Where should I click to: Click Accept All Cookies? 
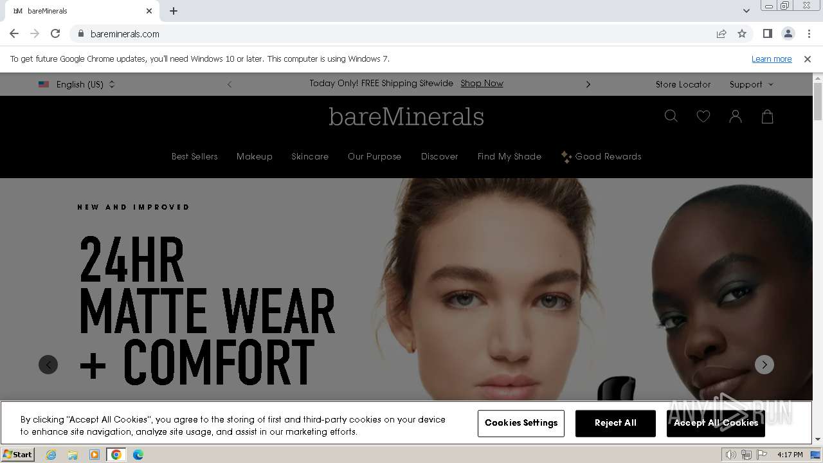pyautogui.click(x=716, y=423)
